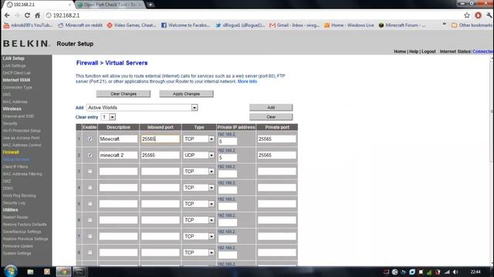Screen dimensions: 494x277
Task: Open Windows Explorer from the taskbar
Action: pos(31,272)
